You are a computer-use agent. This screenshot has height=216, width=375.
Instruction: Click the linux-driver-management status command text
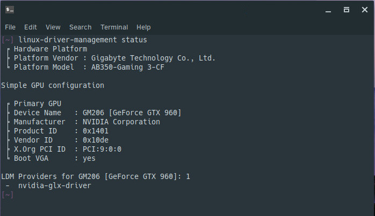click(x=82, y=40)
